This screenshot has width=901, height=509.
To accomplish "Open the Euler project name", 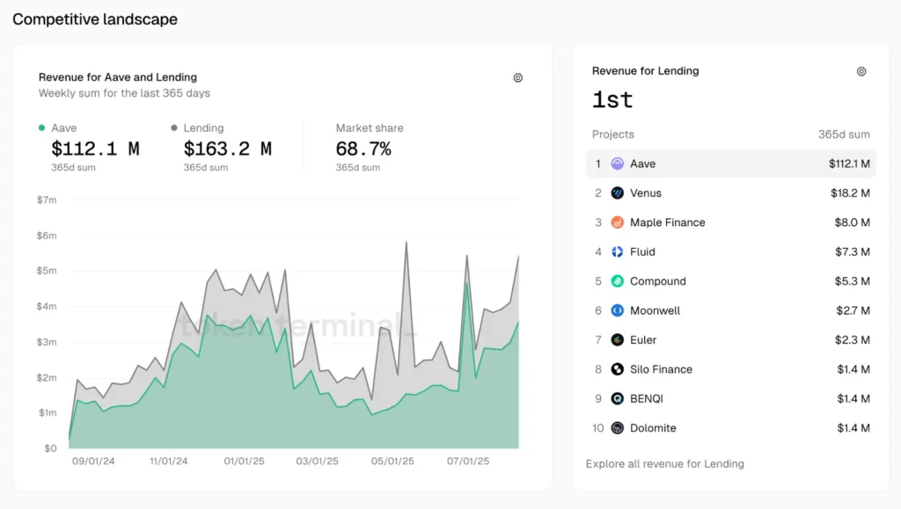I will 643,339.
